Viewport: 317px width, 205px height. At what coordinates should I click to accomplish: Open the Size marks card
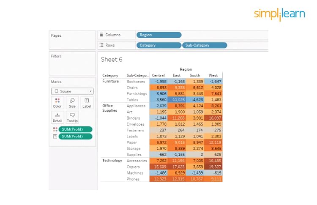[x=72, y=102]
